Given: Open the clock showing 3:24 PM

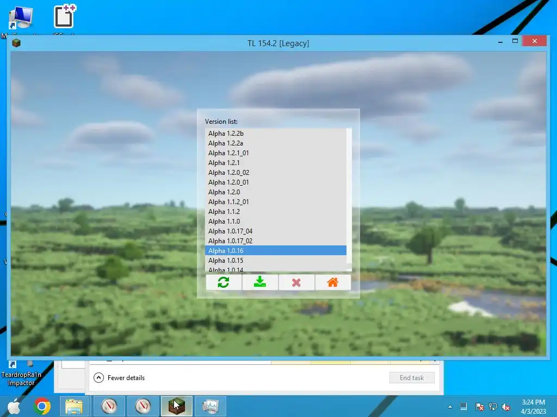Looking at the screenshot, I should pyautogui.click(x=533, y=407).
